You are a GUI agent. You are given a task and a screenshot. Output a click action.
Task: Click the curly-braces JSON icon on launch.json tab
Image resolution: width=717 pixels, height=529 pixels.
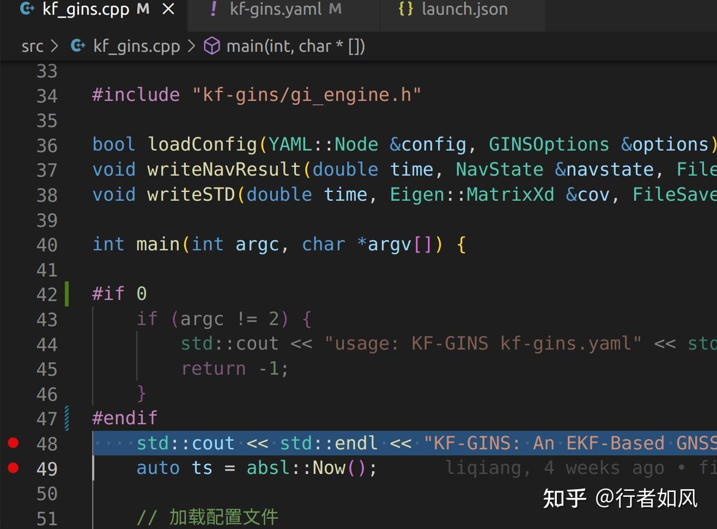(406, 9)
